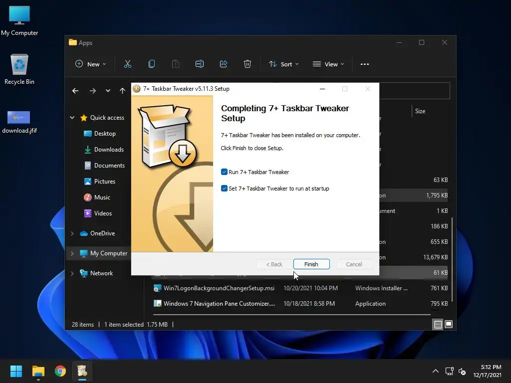Uncheck Run 7+ Taskbar Tweaker checkbox
Viewport: 511px width, 383px height.
pyautogui.click(x=224, y=172)
